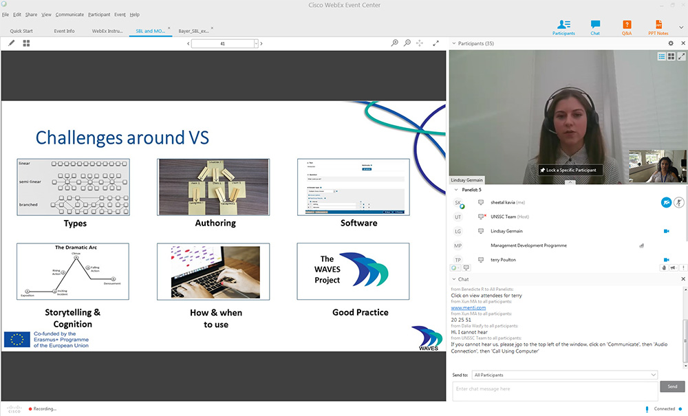Close the Participants panel
The image size is (688, 416).
(682, 43)
